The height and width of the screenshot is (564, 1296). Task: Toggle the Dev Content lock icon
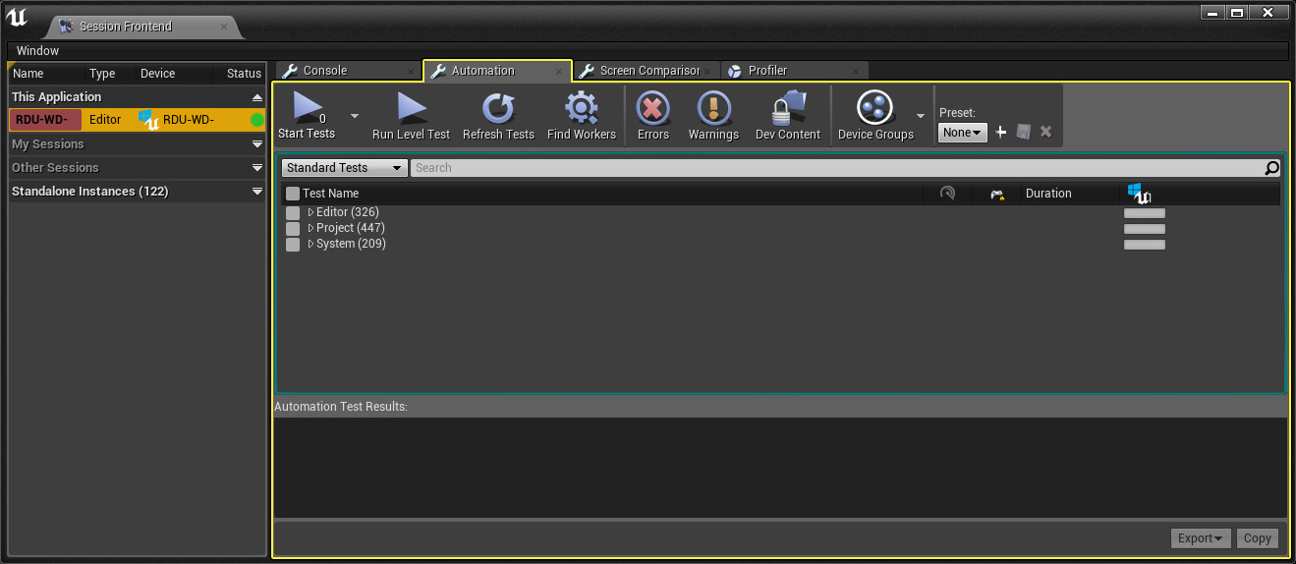point(788,107)
